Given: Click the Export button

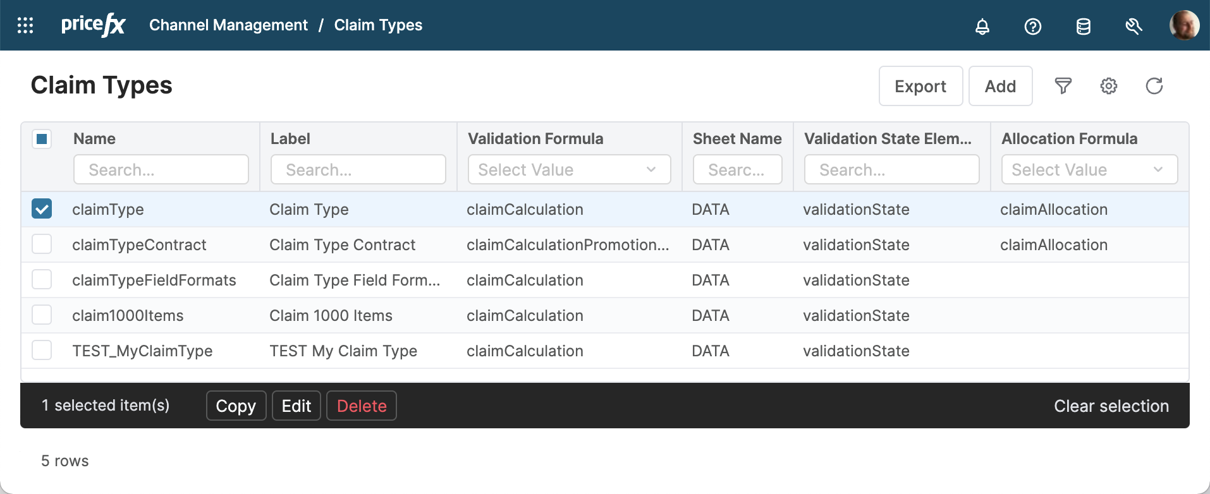Looking at the screenshot, I should coord(920,87).
